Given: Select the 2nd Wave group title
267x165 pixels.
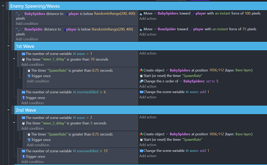Looking at the screenshot, I should [26, 110].
